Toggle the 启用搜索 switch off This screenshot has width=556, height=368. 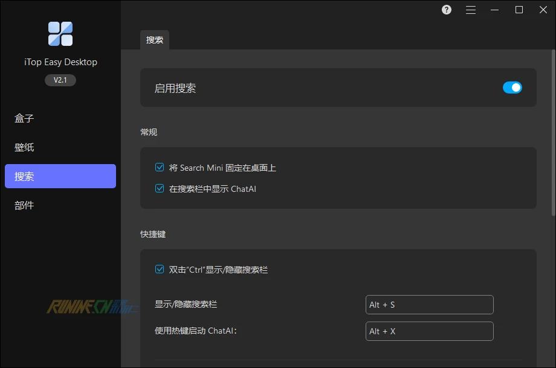coord(512,87)
